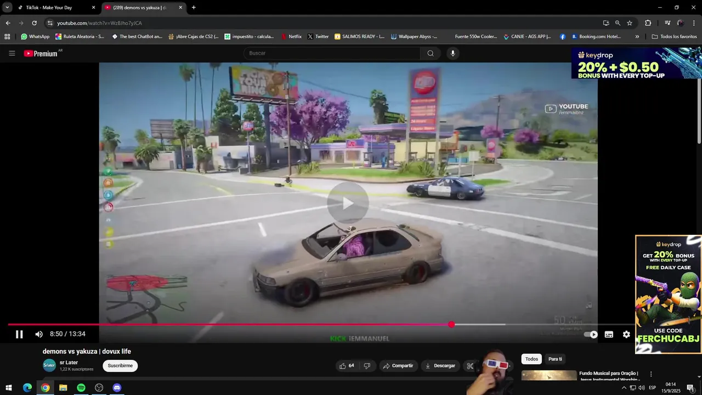Open the browser extensions puzzle icon
The width and height of the screenshot is (702, 395).
point(648,23)
